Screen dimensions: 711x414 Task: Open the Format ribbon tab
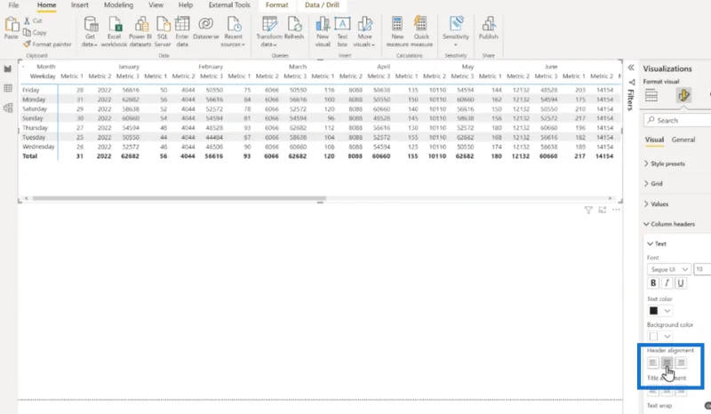coord(276,5)
